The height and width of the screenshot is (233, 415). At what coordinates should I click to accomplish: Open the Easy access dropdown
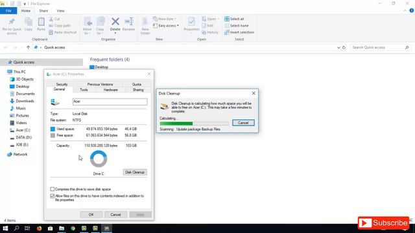pyautogui.click(x=166, y=26)
